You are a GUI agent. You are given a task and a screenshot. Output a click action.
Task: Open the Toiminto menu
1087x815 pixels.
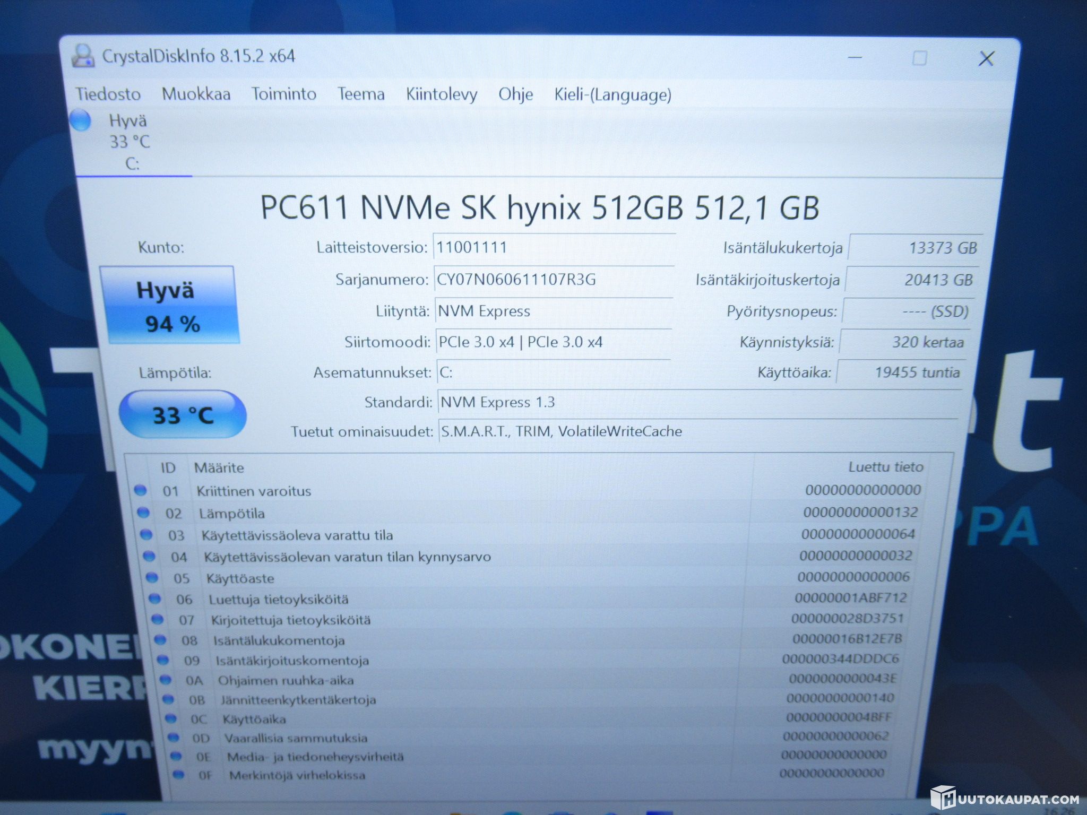click(283, 94)
